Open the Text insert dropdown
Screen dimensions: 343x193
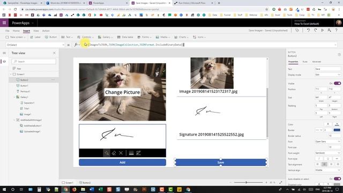tap(67, 37)
